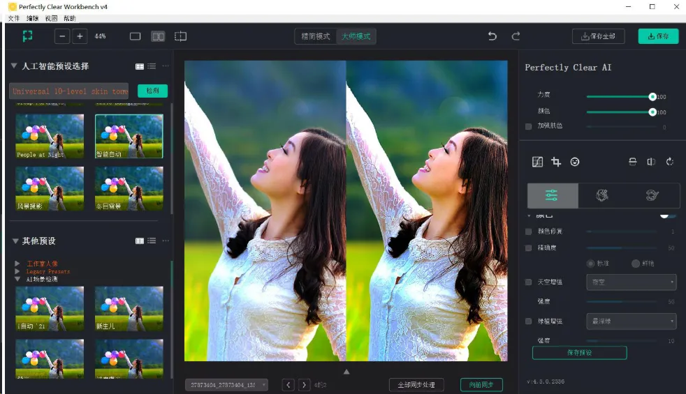The image size is (686, 394).
Task: Rotate the image clockwise
Action: click(x=670, y=162)
